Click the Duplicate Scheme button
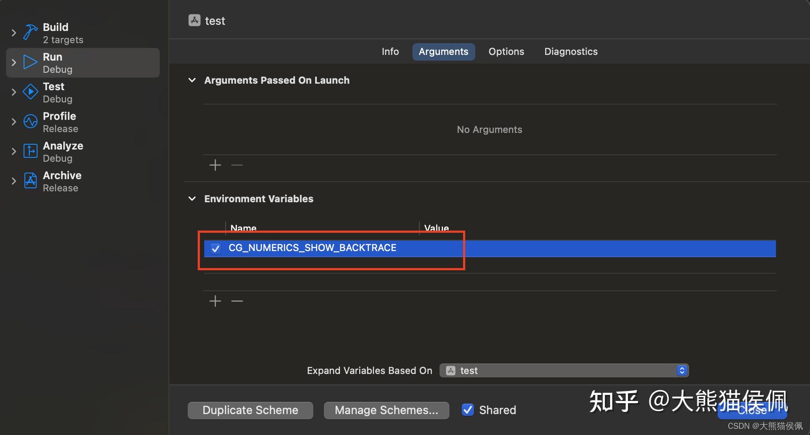Viewport: 810px width, 435px height. [250, 410]
